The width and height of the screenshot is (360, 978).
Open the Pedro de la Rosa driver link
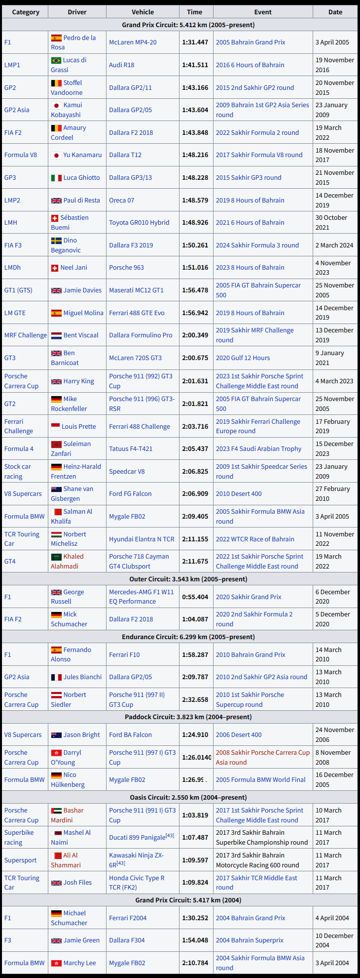click(73, 42)
